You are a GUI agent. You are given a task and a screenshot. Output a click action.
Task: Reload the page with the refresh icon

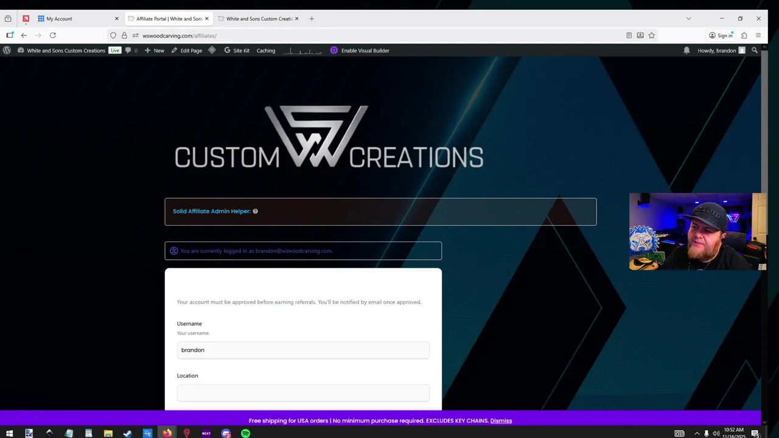(53, 35)
